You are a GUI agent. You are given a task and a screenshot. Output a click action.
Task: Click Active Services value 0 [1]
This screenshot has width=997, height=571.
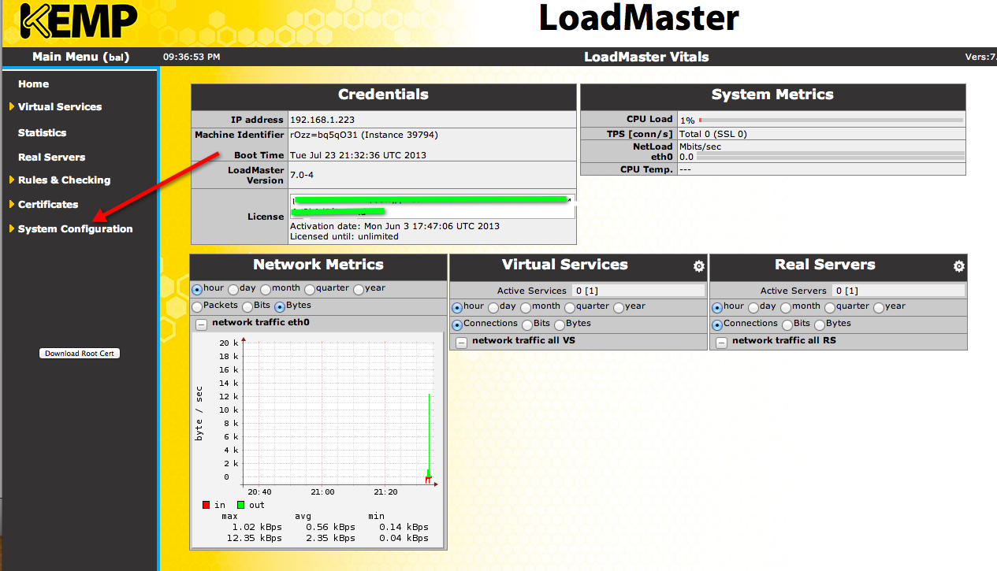639,291
